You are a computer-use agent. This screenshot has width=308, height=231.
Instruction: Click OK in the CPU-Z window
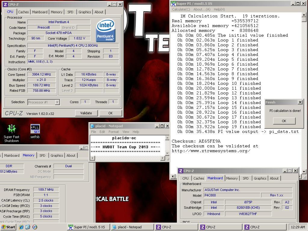tap(111, 113)
